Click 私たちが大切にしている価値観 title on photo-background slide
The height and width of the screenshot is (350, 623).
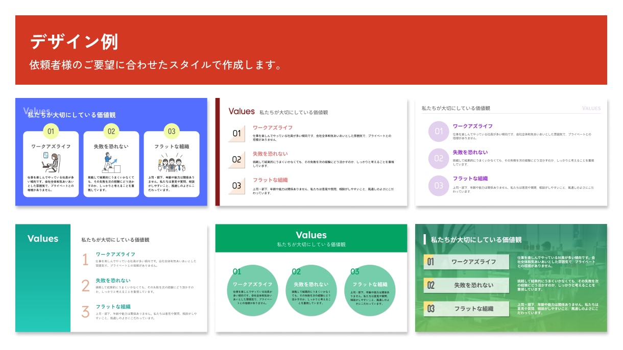click(x=476, y=239)
